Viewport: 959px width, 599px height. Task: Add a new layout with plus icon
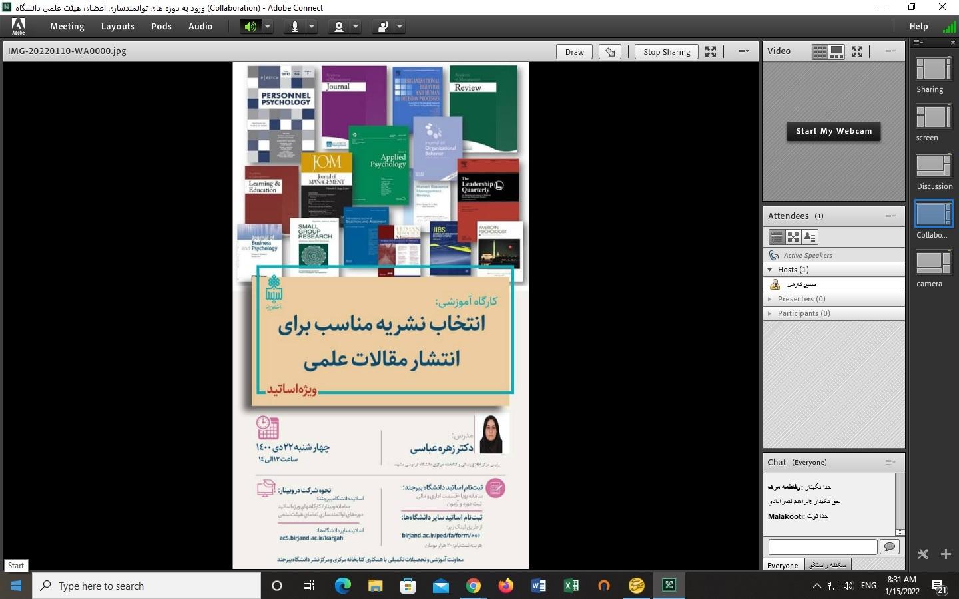click(945, 554)
